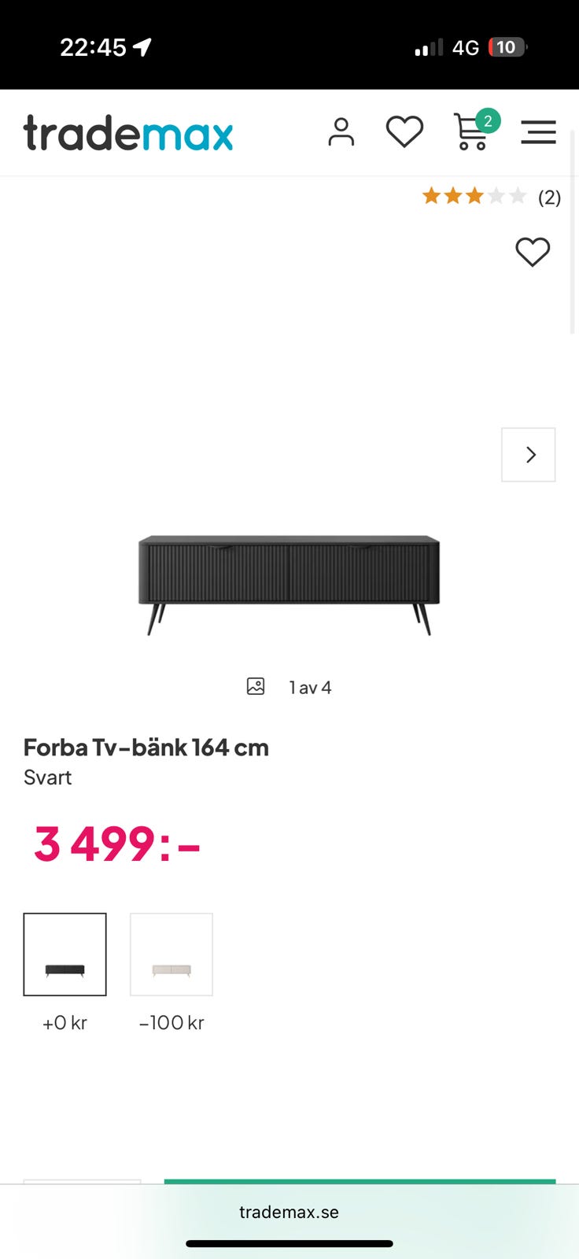Click the star rating
The image size is (579, 1259).
[x=474, y=197]
